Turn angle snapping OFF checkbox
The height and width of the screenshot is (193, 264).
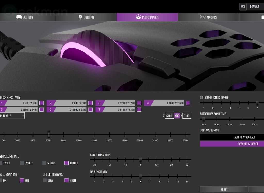[22, 180]
